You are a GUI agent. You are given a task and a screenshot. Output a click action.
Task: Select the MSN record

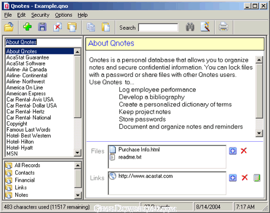[40, 154]
